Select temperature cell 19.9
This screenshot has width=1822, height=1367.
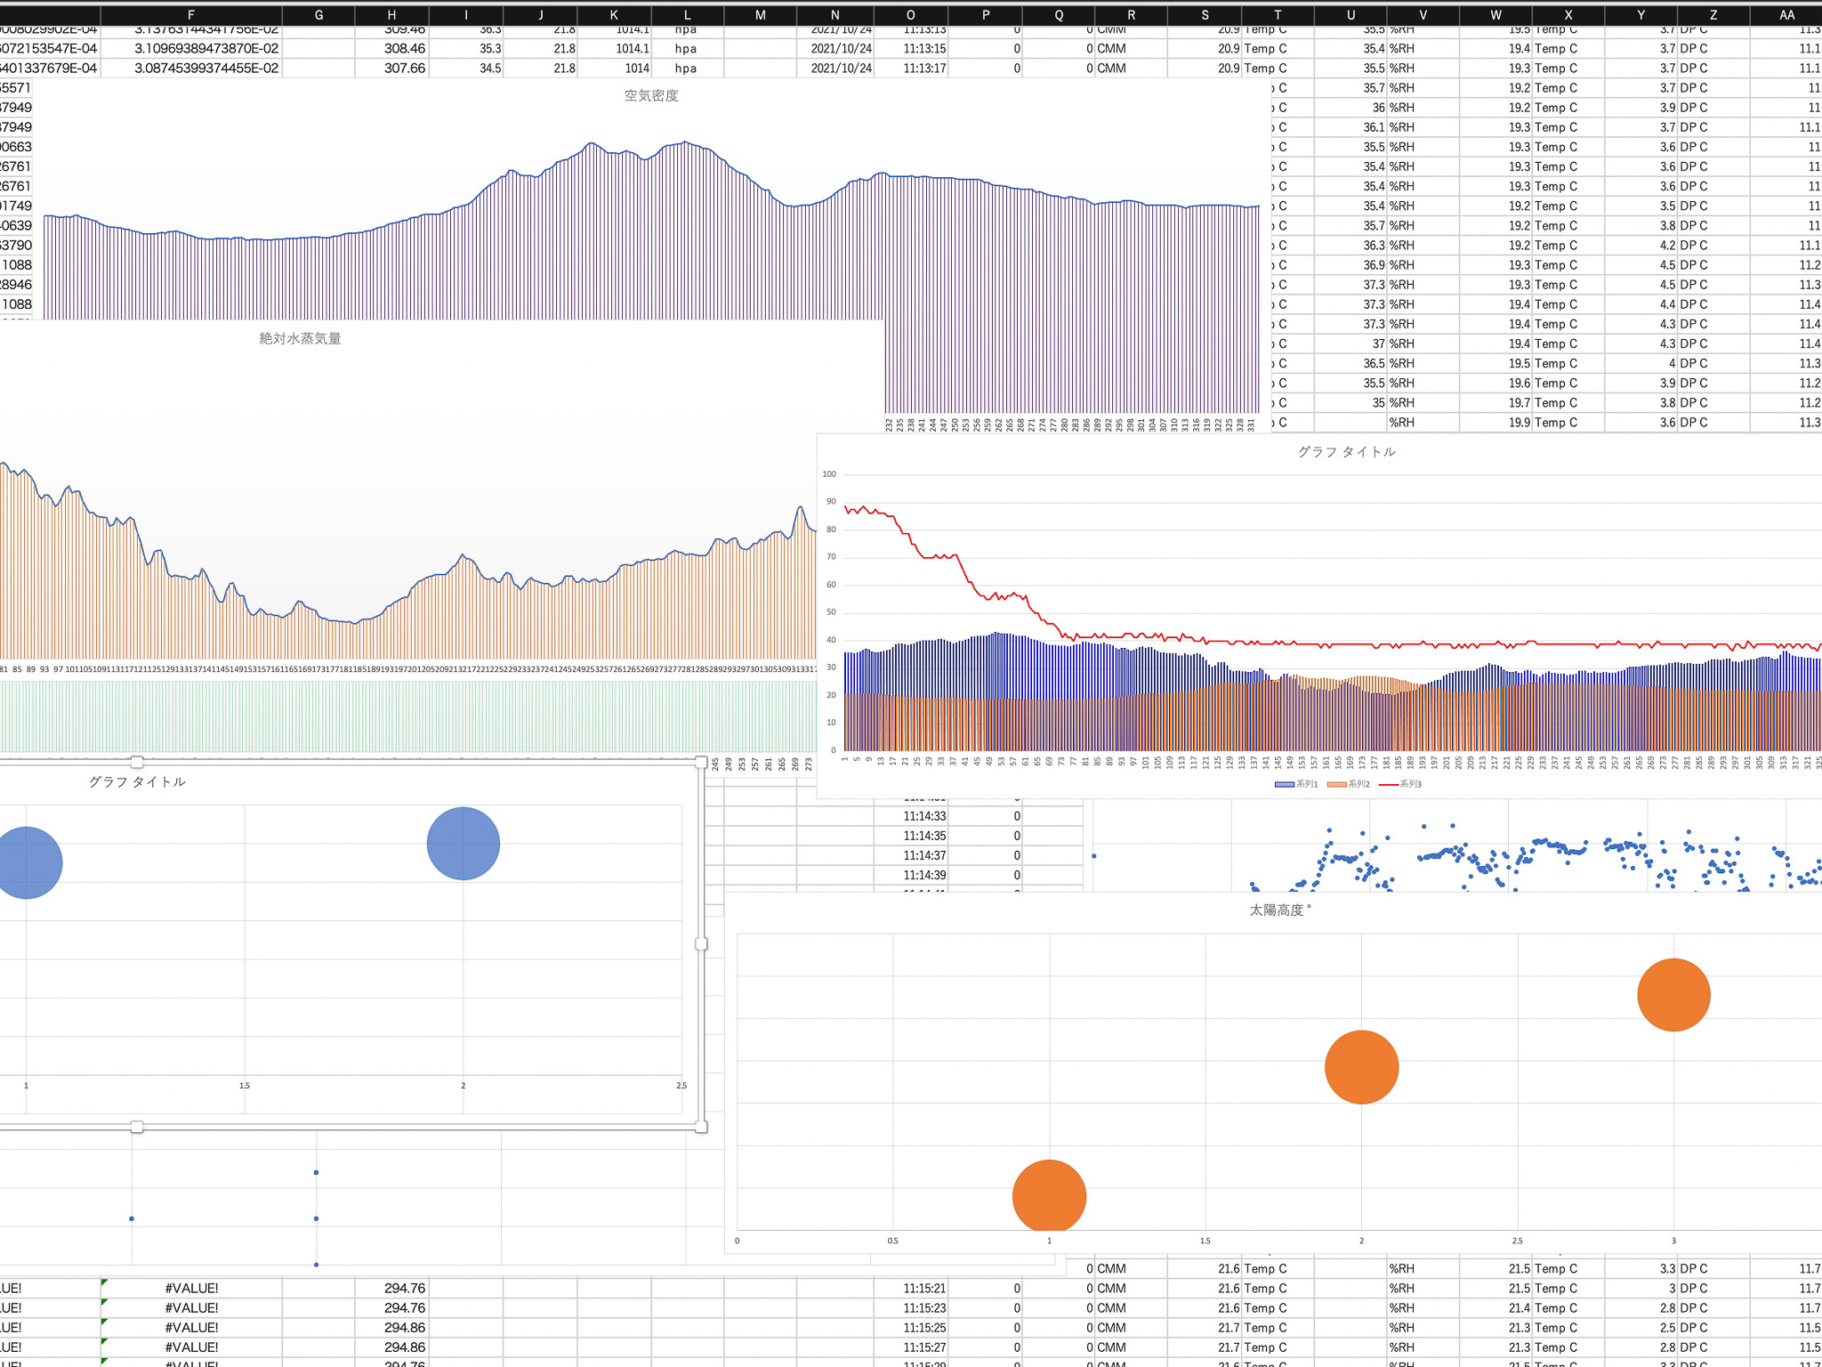point(1495,423)
